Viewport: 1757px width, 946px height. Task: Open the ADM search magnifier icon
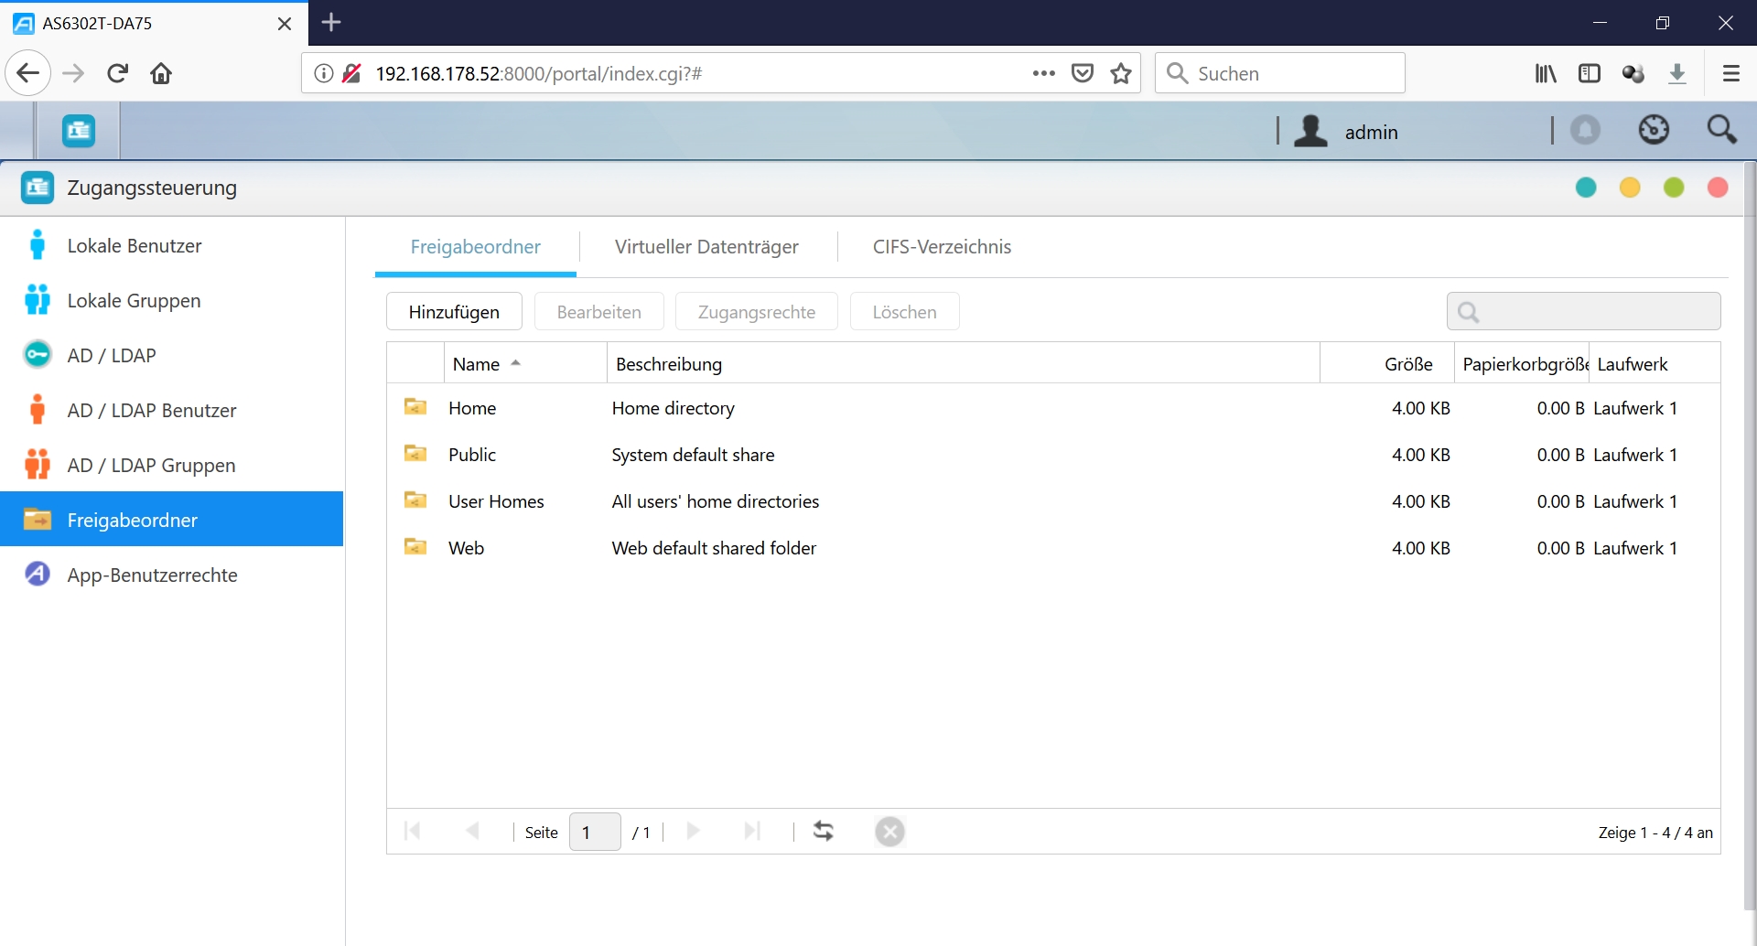point(1721,131)
